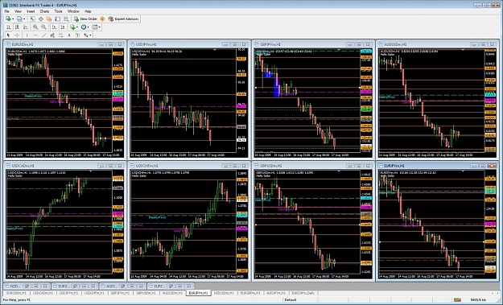The height and width of the screenshot is (305, 503).
Task: Open the Tools menu
Action: click(59, 11)
